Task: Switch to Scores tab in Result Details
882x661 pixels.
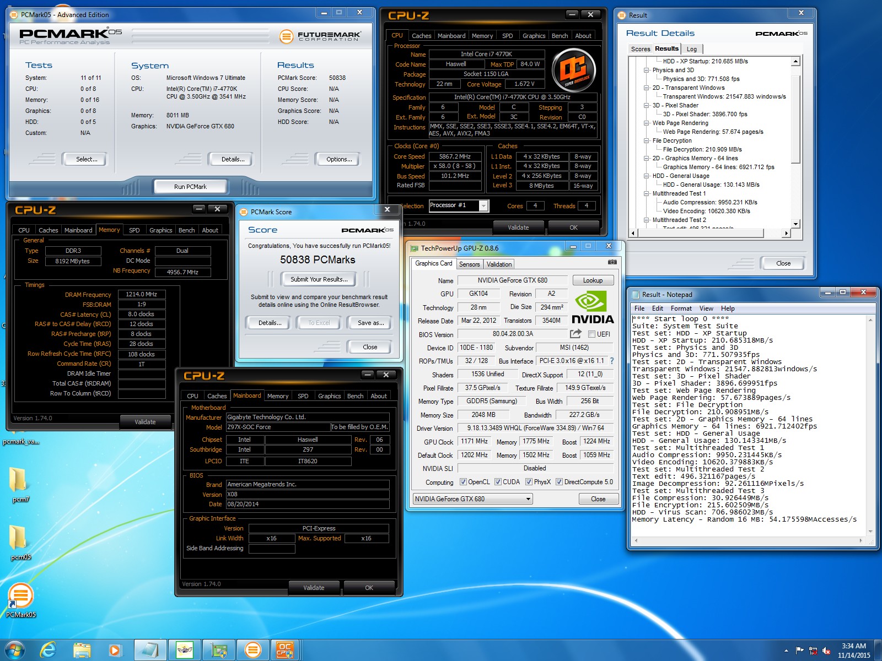Action: click(640, 49)
